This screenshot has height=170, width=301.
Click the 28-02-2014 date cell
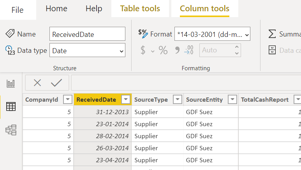coord(103,136)
